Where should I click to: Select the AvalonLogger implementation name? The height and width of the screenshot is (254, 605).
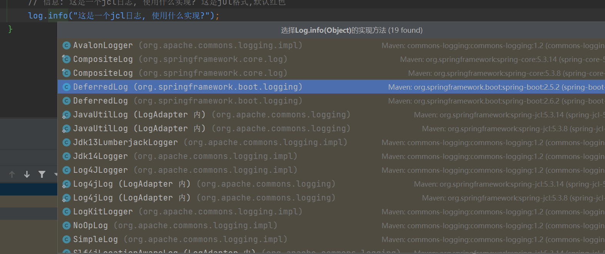click(x=103, y=45)
